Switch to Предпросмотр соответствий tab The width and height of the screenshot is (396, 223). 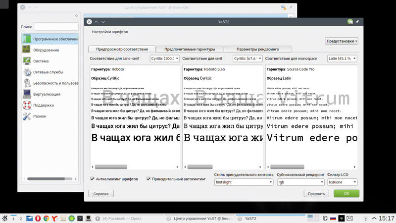pos(122,49)
